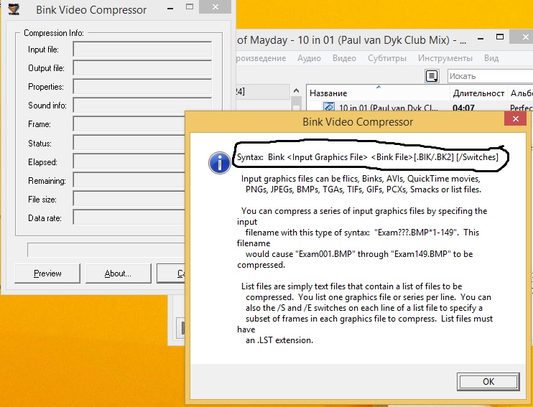Maximize the media player window
This screenshot has height=407, width=533.
pyautogui.click(x=500, y=37)
